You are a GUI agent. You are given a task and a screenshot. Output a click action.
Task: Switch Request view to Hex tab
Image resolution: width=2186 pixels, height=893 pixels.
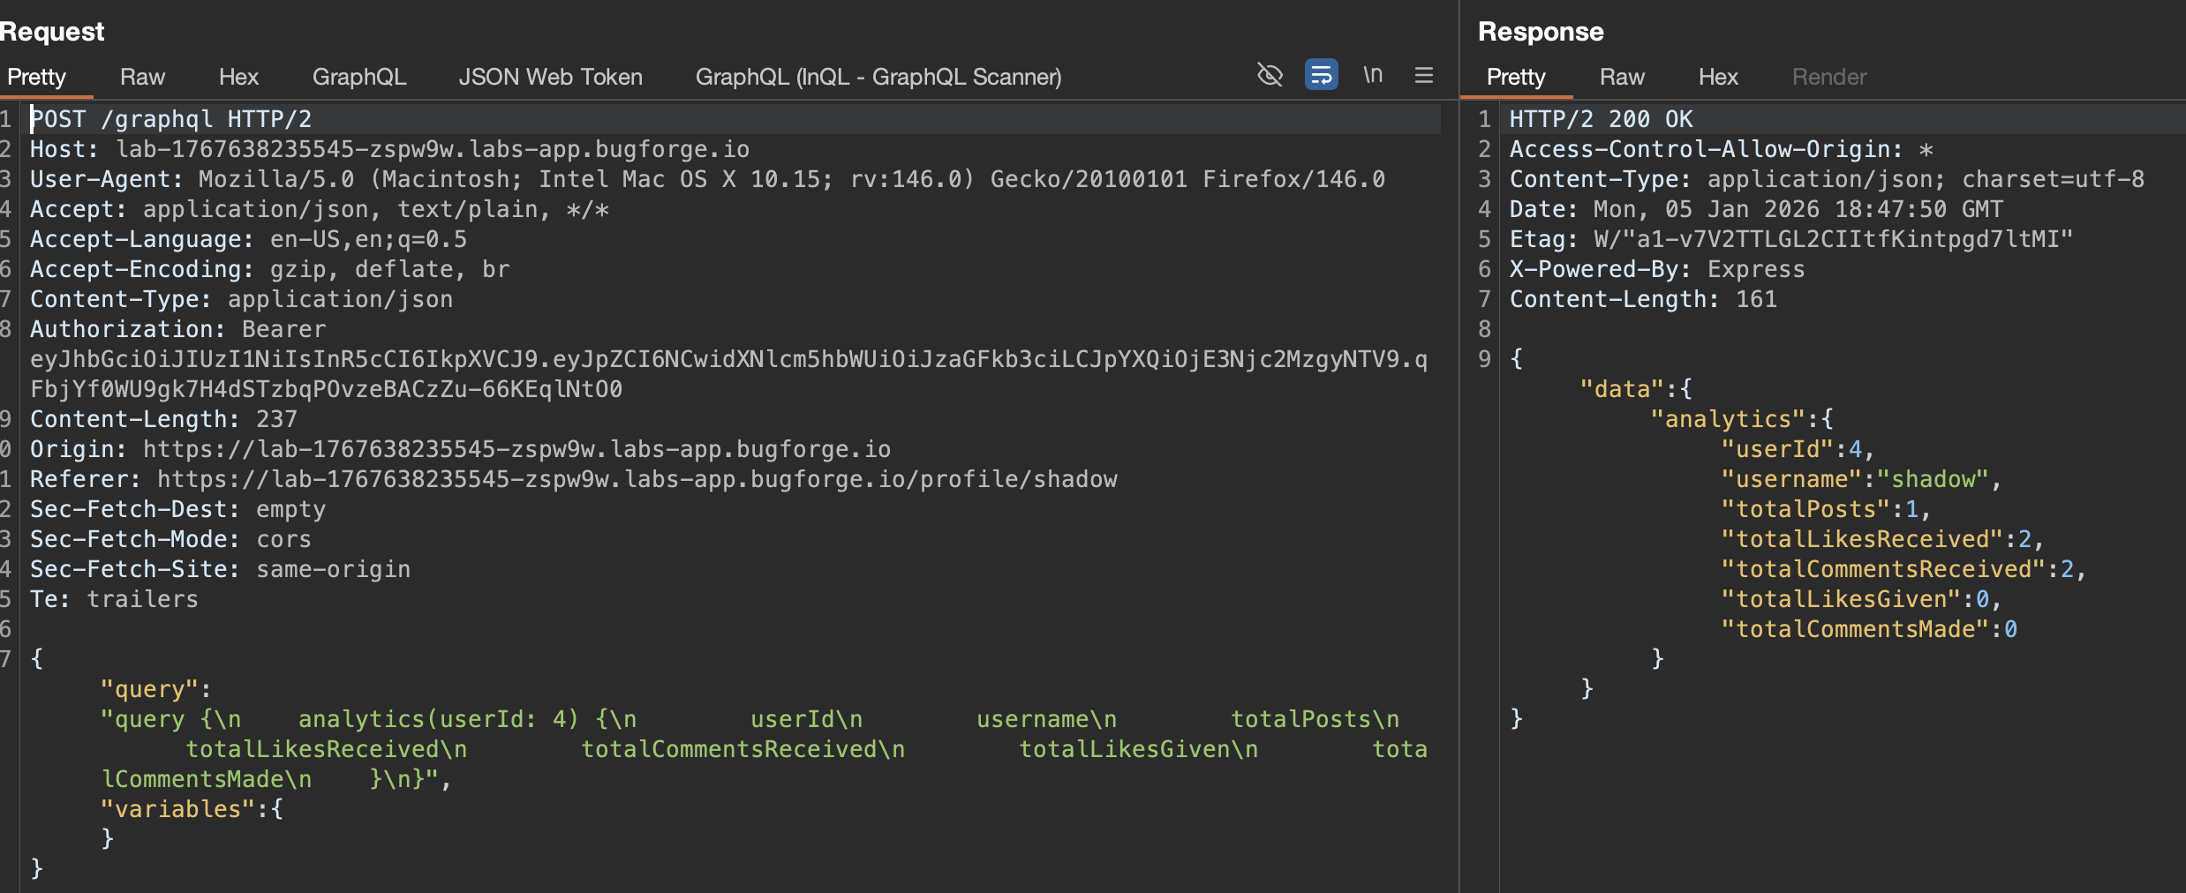click(x=238, y=77)
